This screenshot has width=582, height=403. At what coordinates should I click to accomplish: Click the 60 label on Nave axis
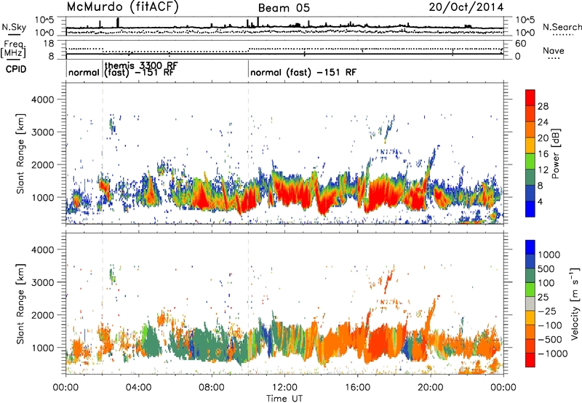(520, 44)
